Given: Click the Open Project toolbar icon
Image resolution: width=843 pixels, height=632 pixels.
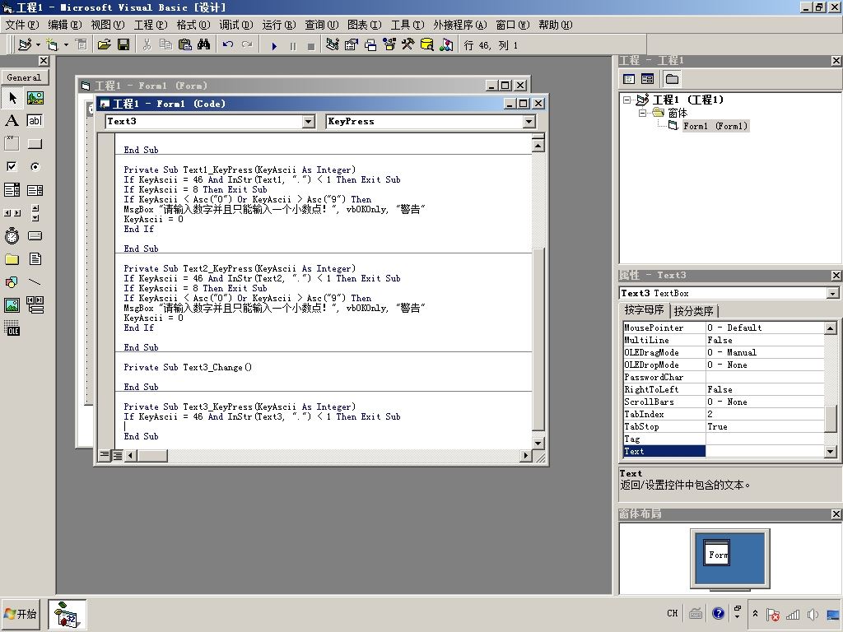Looking at the screenshot, I should pos(105,44).
